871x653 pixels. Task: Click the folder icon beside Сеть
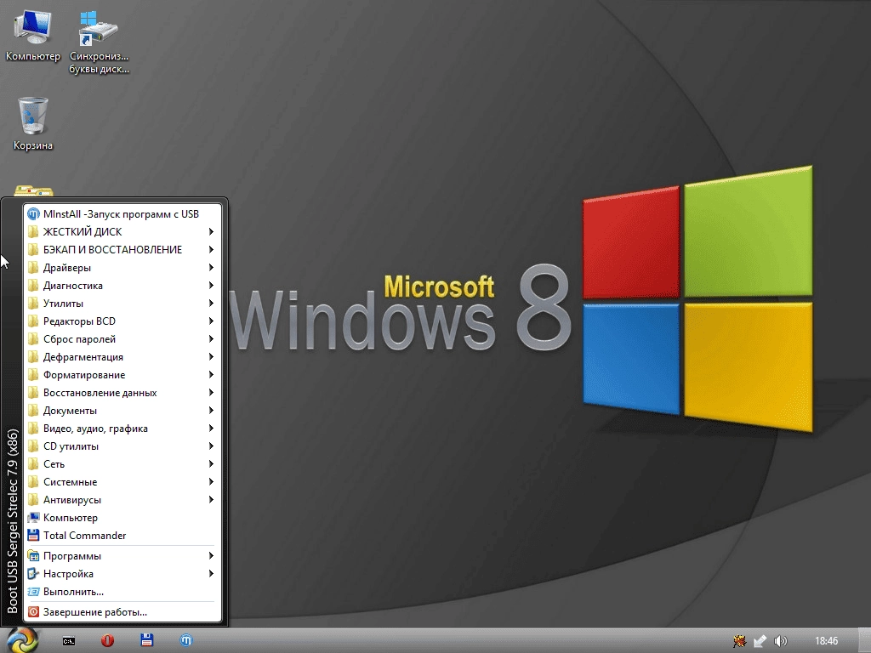tap(33, 463)
